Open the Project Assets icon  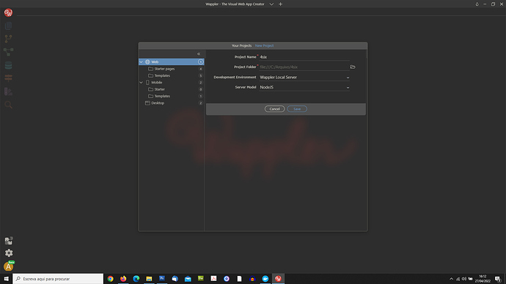click(9, 241)
